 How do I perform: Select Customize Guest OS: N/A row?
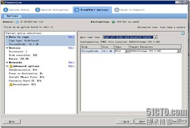[x=25, y=81]
